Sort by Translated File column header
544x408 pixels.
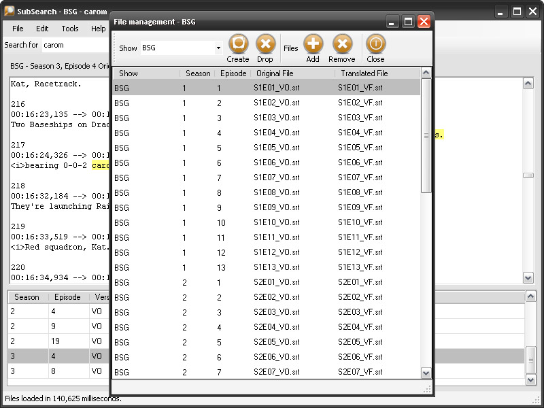364,73
